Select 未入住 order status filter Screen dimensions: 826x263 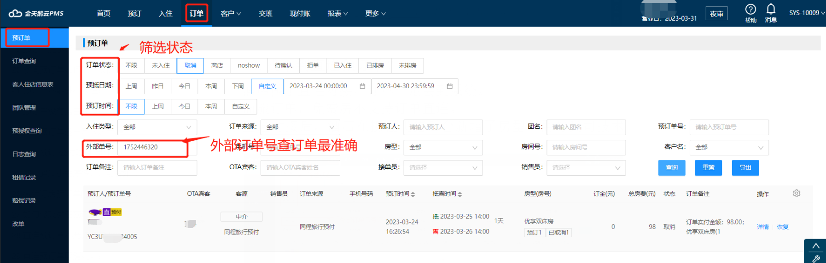point(161,66)
